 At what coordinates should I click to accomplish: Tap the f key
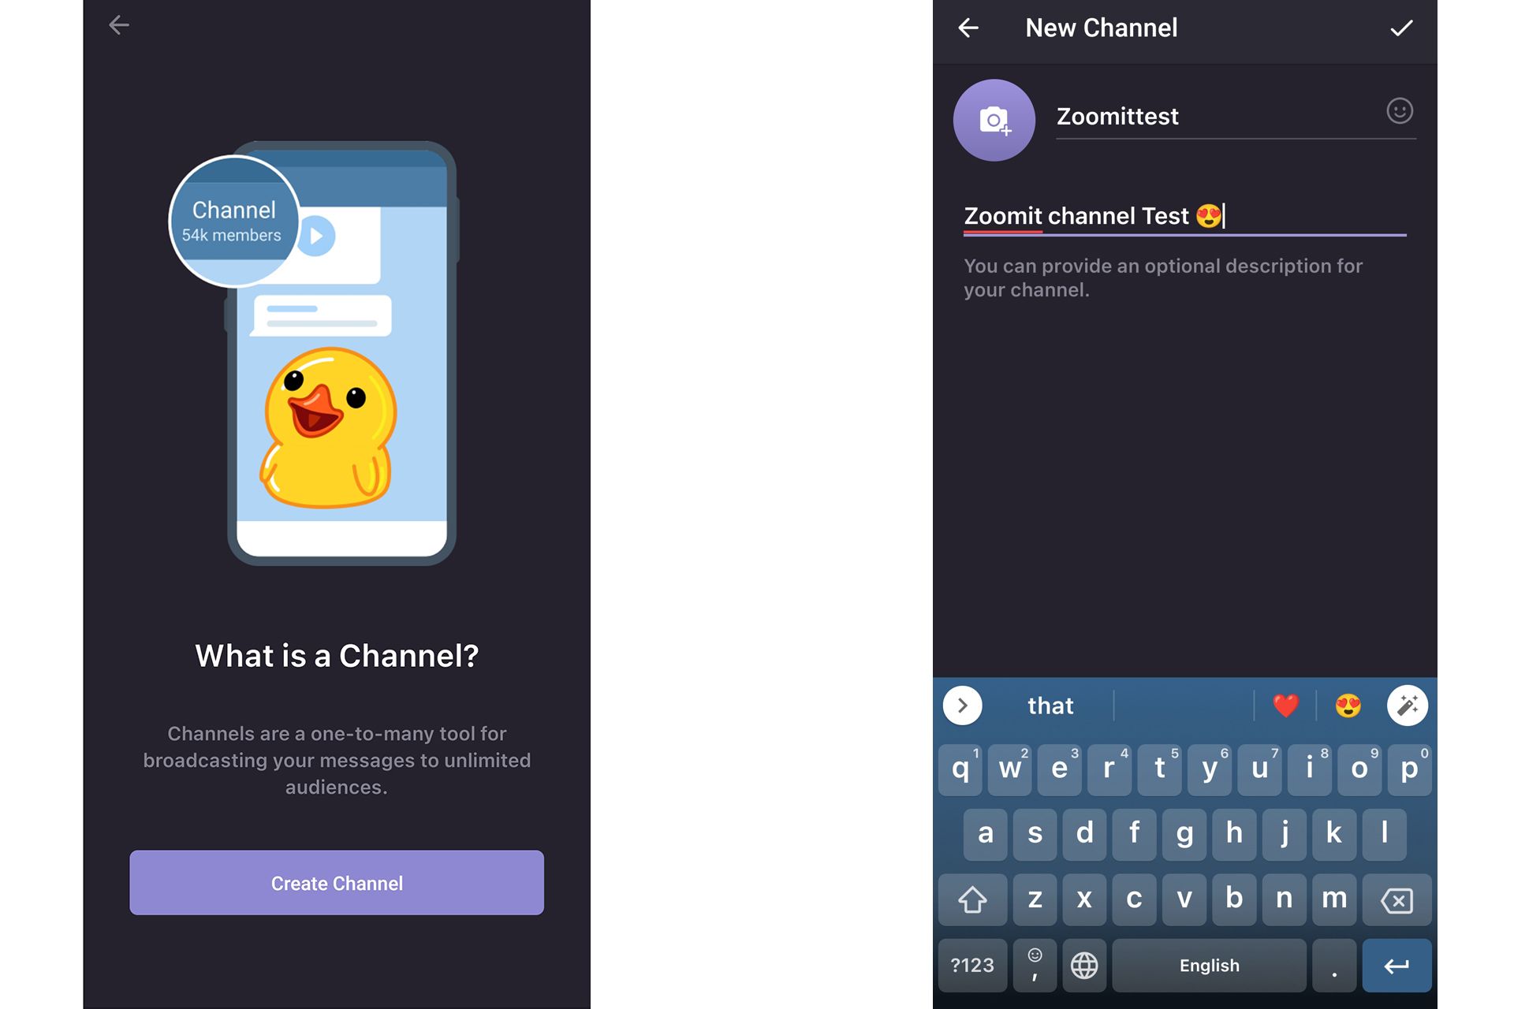(1135, 834)
